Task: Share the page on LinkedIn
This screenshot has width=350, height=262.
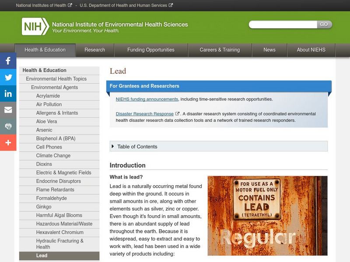Action: [x=8, y=94]
